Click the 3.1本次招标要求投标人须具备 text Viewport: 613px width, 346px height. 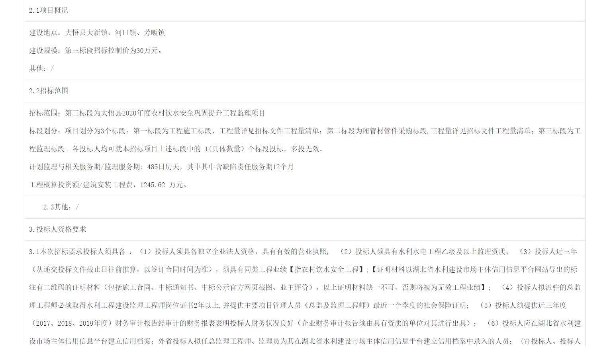77,252
